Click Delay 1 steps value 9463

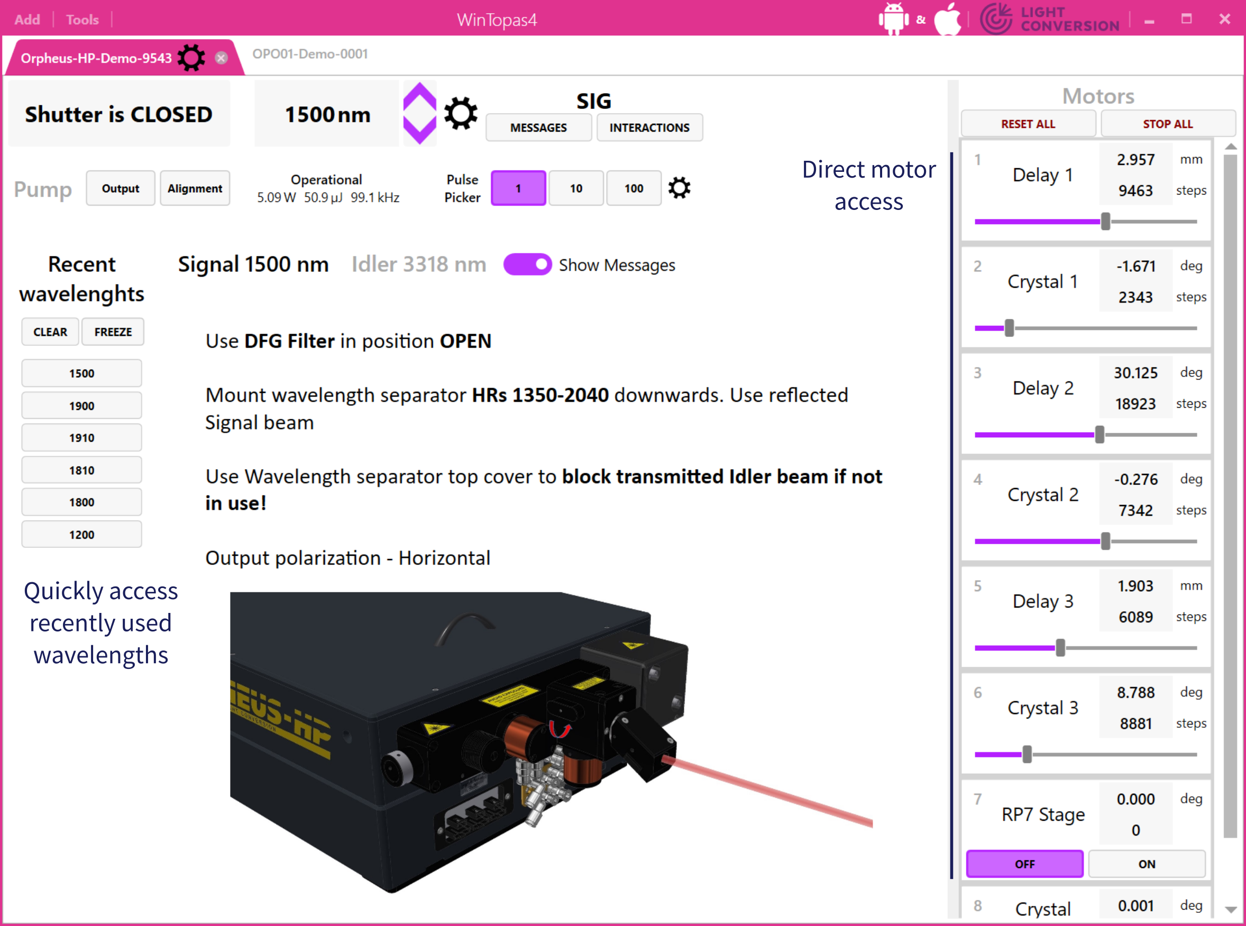(1135, 190)
